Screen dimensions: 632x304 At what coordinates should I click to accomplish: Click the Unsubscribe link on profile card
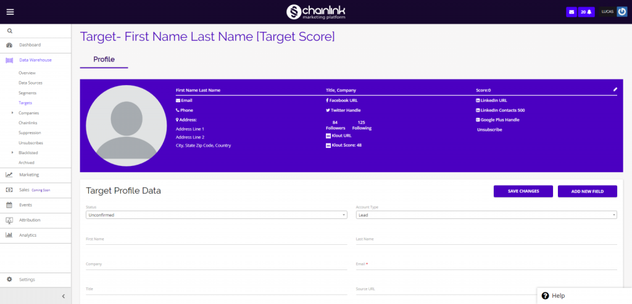click(489, 129)
